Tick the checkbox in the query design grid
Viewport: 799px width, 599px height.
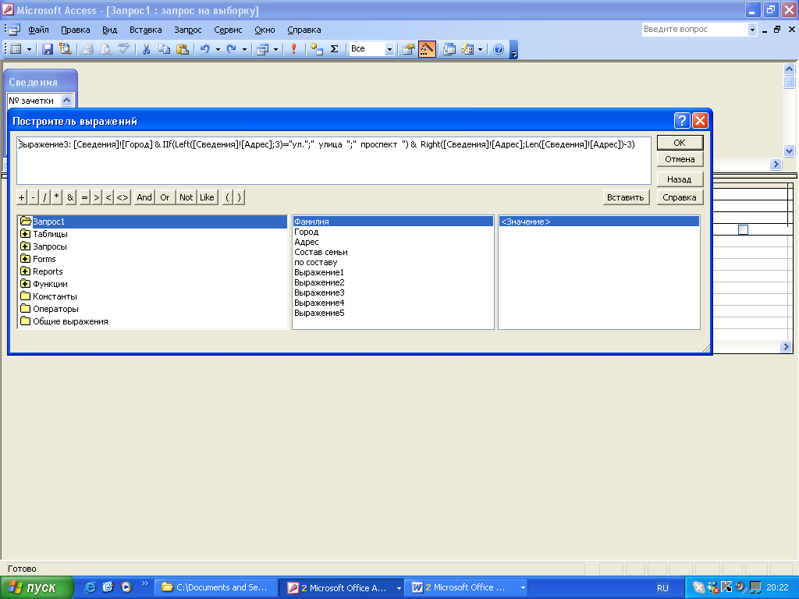pyautogui.click(x=743, y=230)
